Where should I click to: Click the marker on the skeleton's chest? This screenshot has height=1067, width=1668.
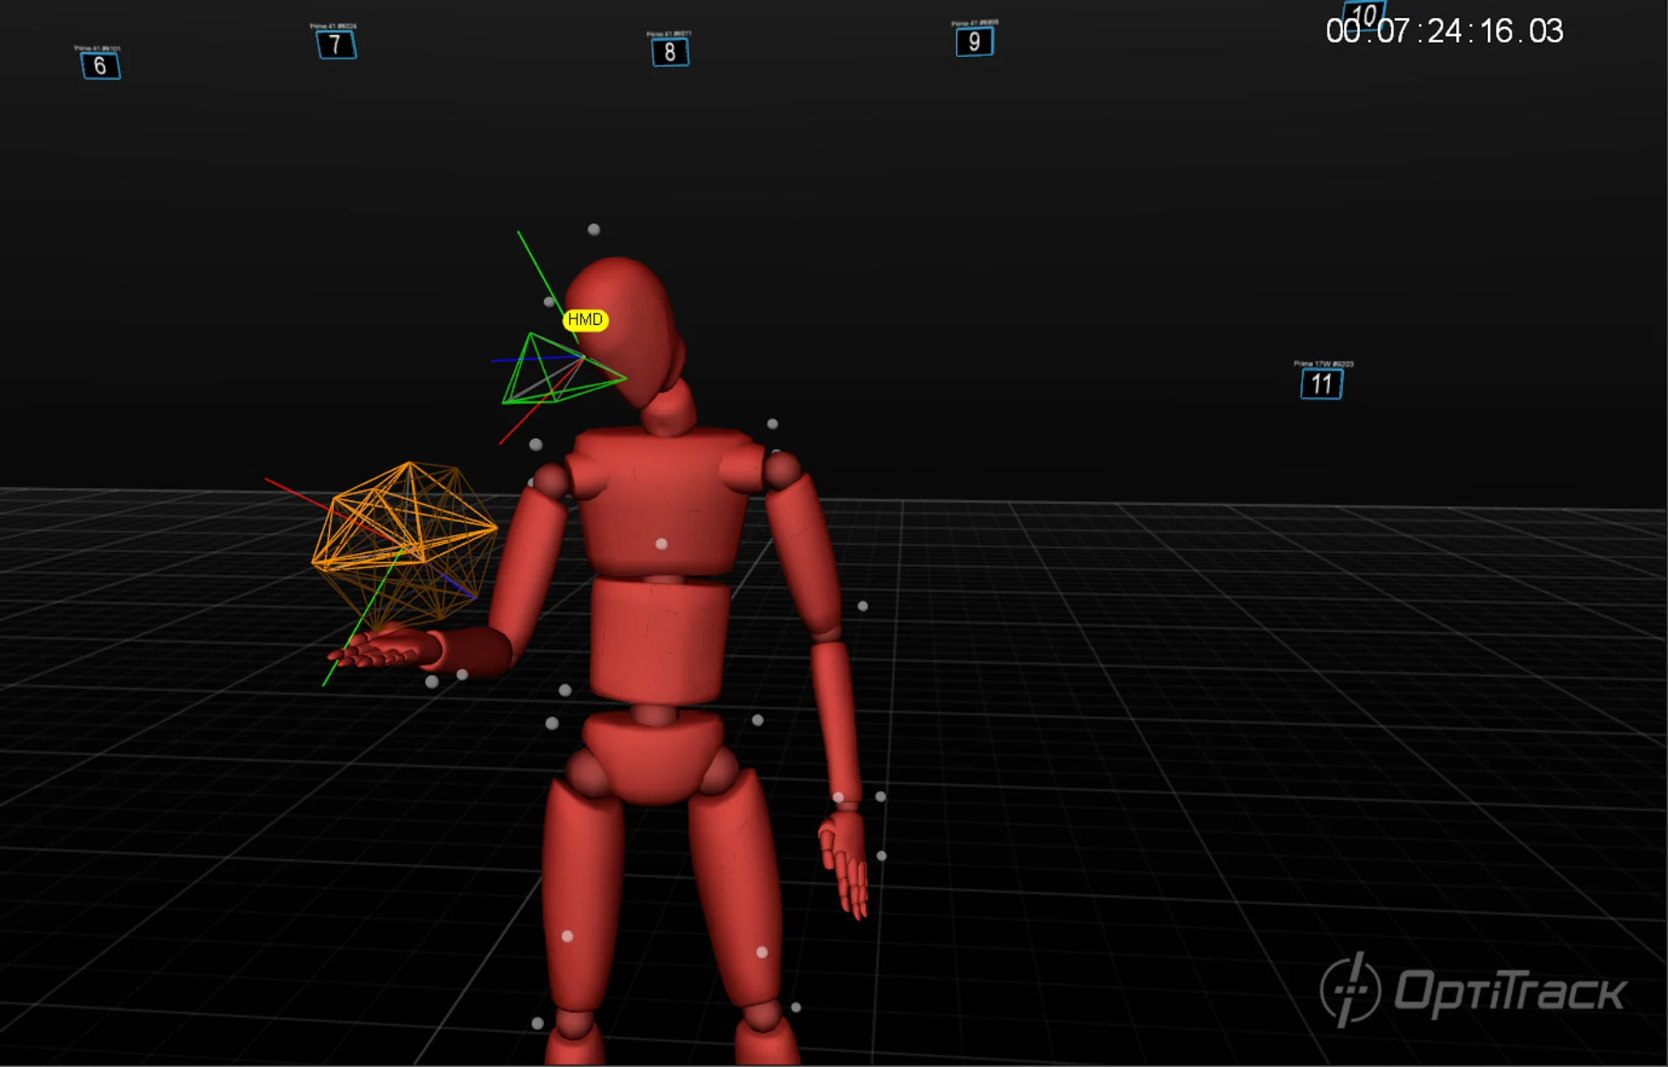click(661, 543)
